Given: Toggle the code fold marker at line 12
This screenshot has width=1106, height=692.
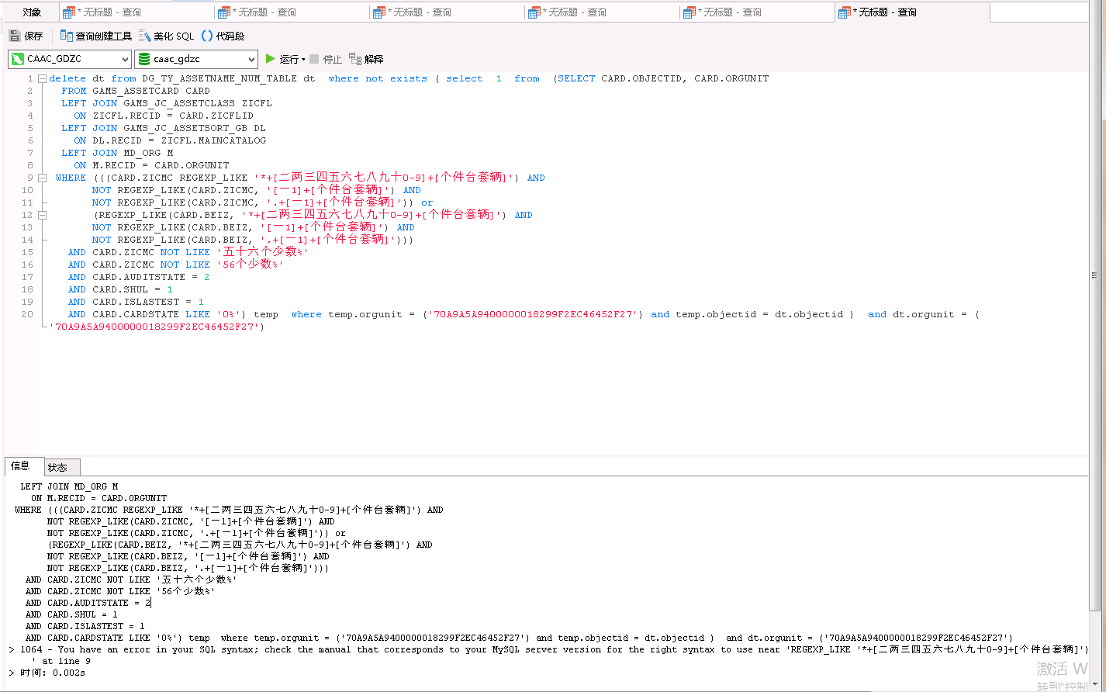Looking at the screenshot, I should point(43,215).
